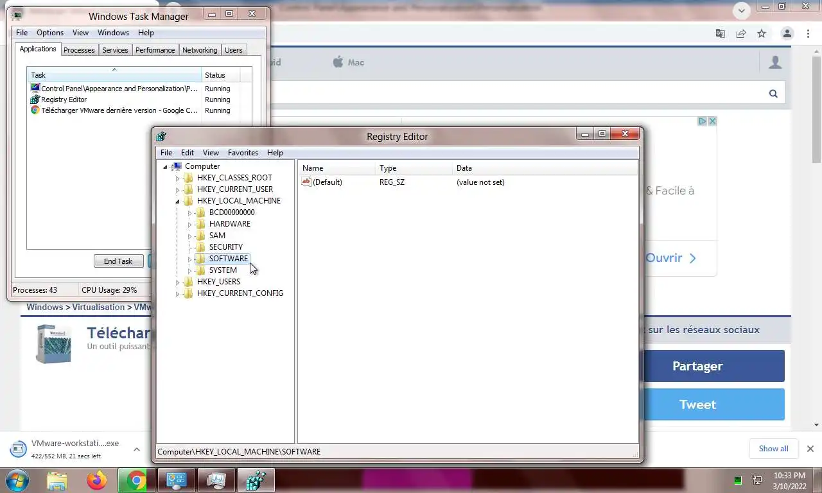822x493 pixels.
Task: Click the Chrome task icon in Task Manager list
Action: click(x=35, y=110)
